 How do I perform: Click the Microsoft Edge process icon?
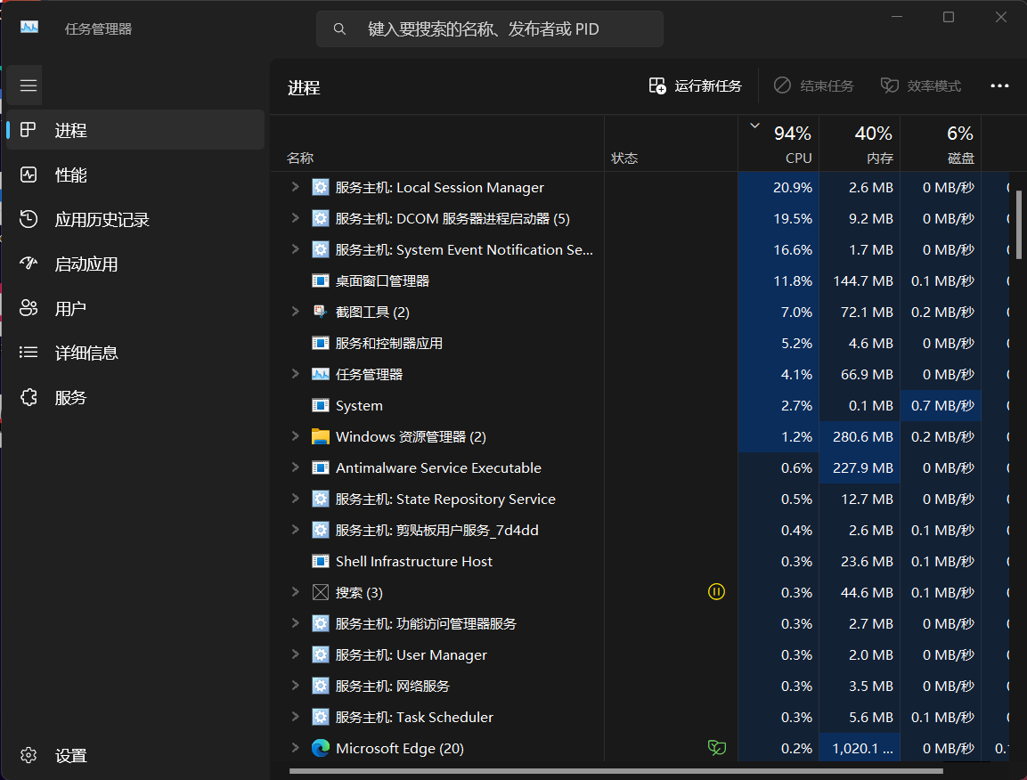coord(321,748)
